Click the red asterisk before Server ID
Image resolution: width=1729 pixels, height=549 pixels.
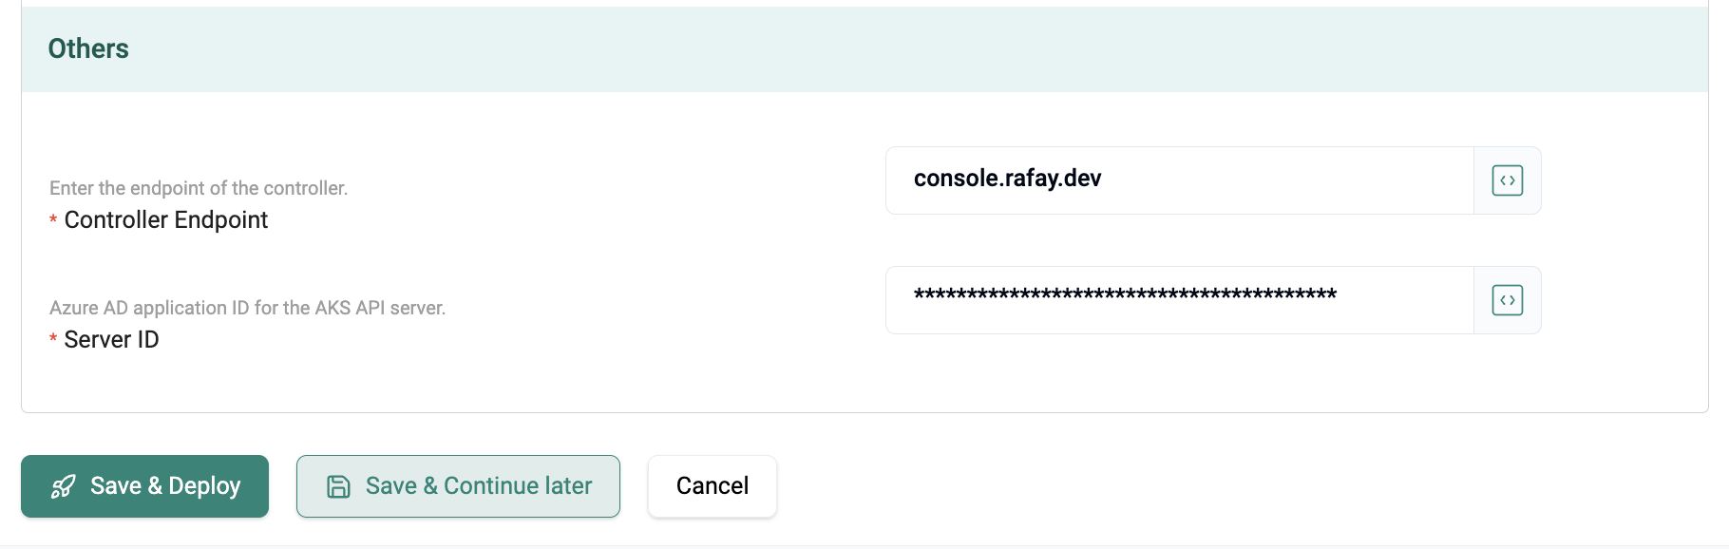point(53,340)
